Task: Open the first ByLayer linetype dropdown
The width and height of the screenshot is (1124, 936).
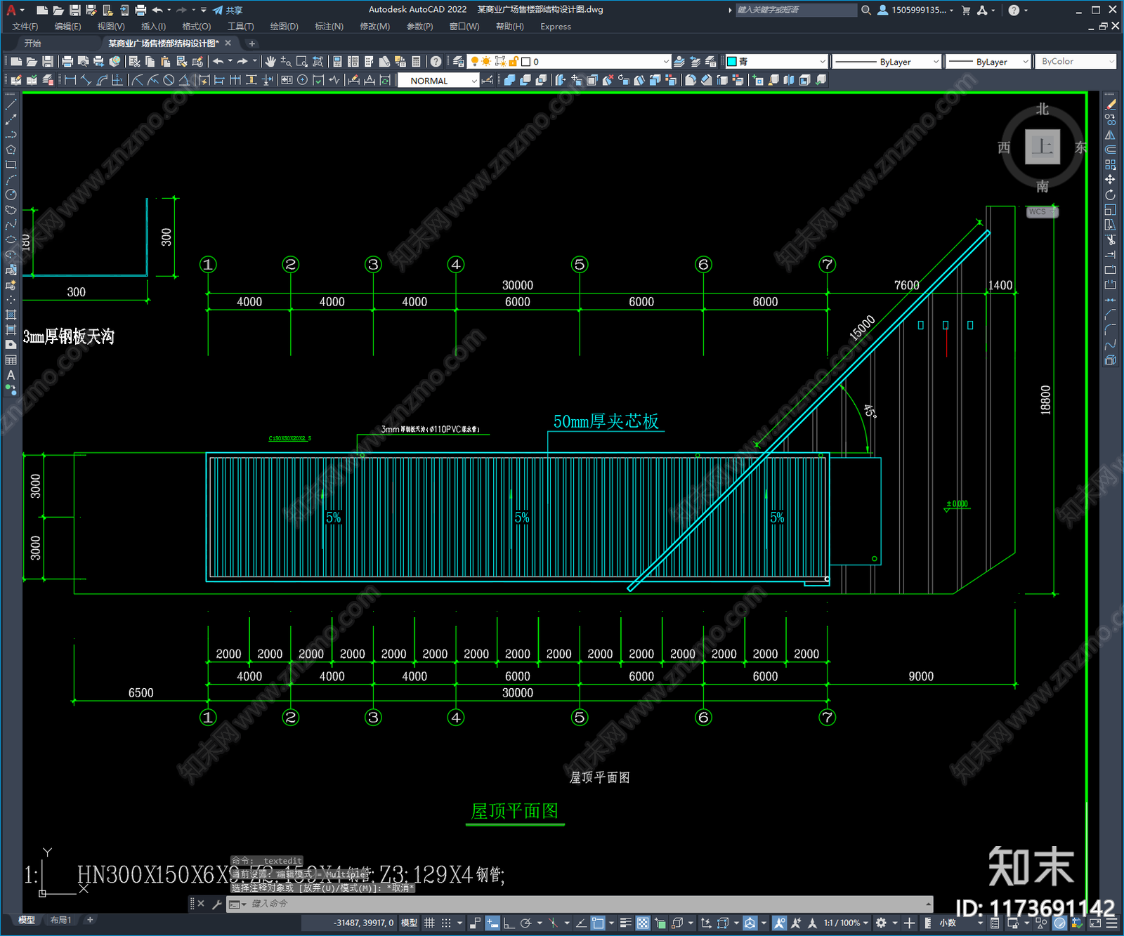Action: (887, 62)
